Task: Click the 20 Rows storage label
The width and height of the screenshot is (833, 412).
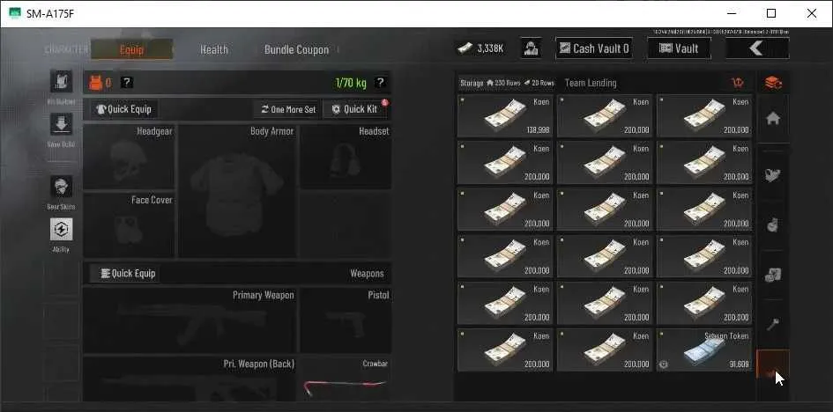Action: pyautogui.click(x=539, y=84)
